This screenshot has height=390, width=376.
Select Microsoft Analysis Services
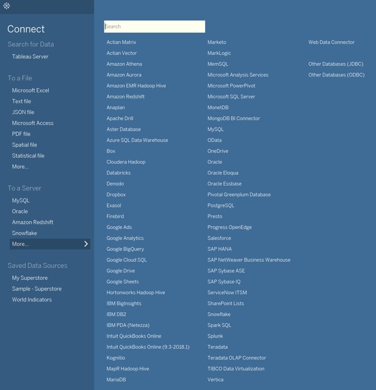point(238,75)
